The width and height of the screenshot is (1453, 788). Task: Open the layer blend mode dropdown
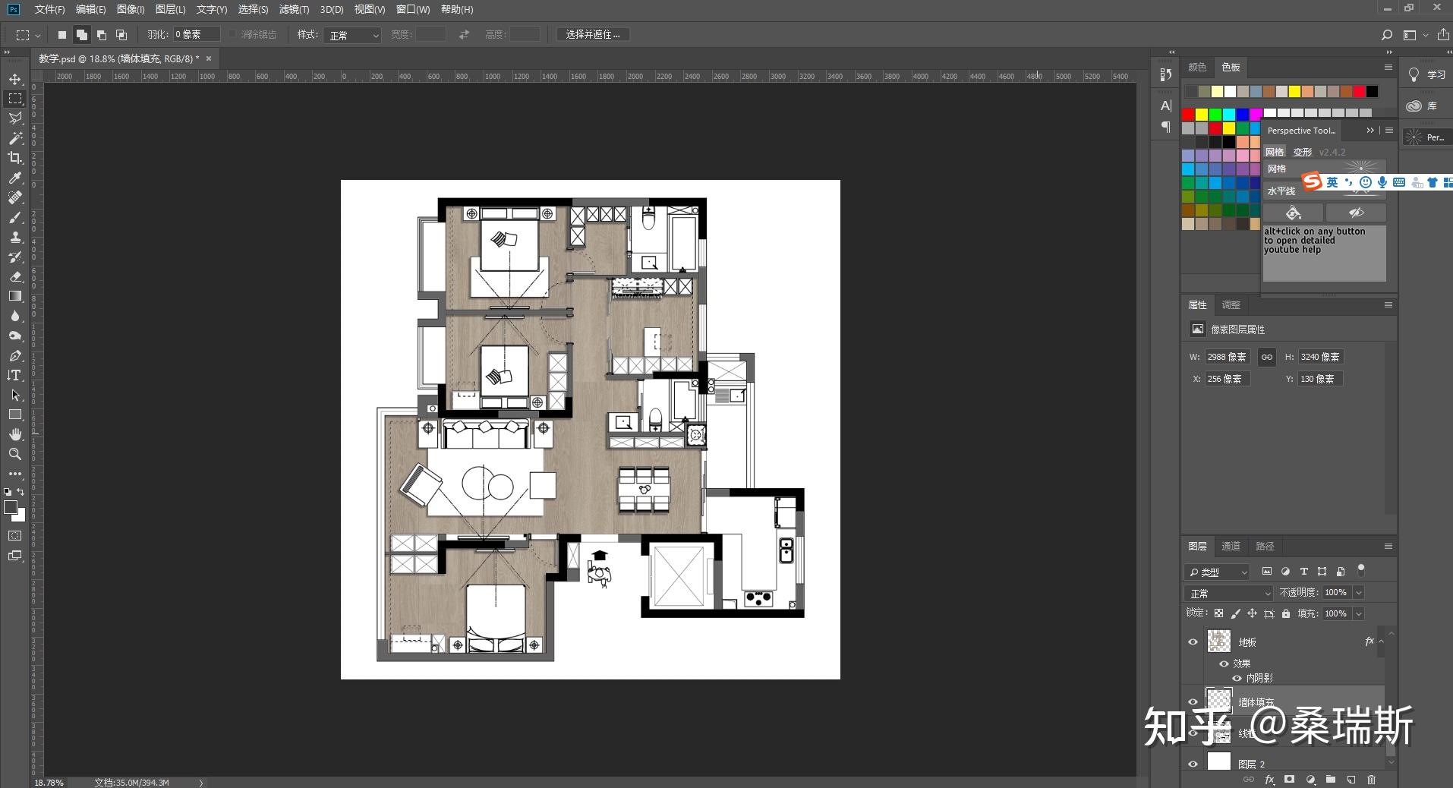[1228, 593]
